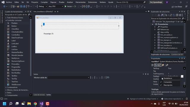This screenshot has height=107, width=190.
Task: Select TextBox control in toolbox
Action: (x=14, y=76)
